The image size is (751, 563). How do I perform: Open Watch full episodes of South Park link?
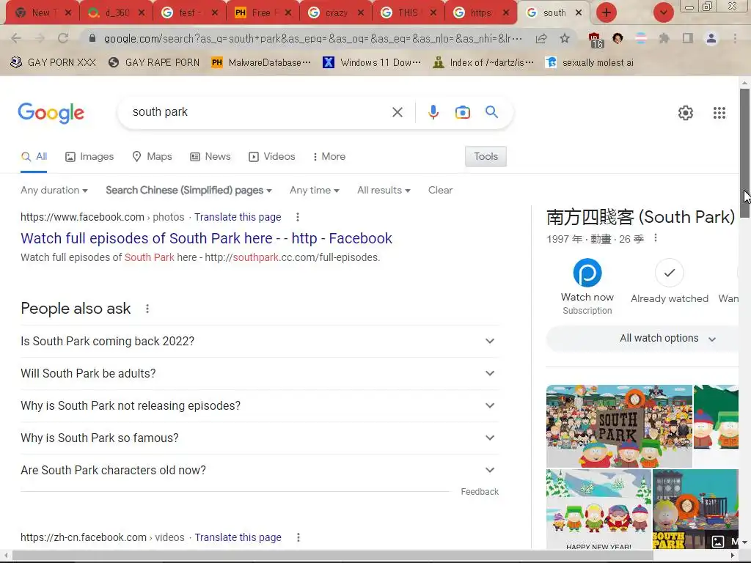[206, 238]
